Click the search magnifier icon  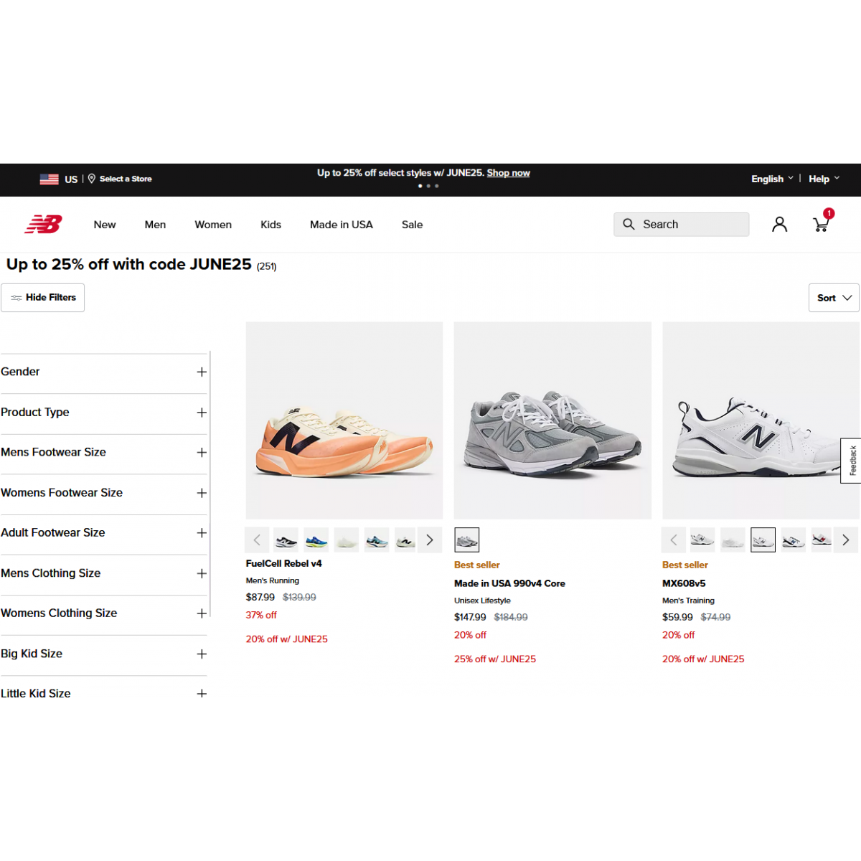tap(629, 224)
